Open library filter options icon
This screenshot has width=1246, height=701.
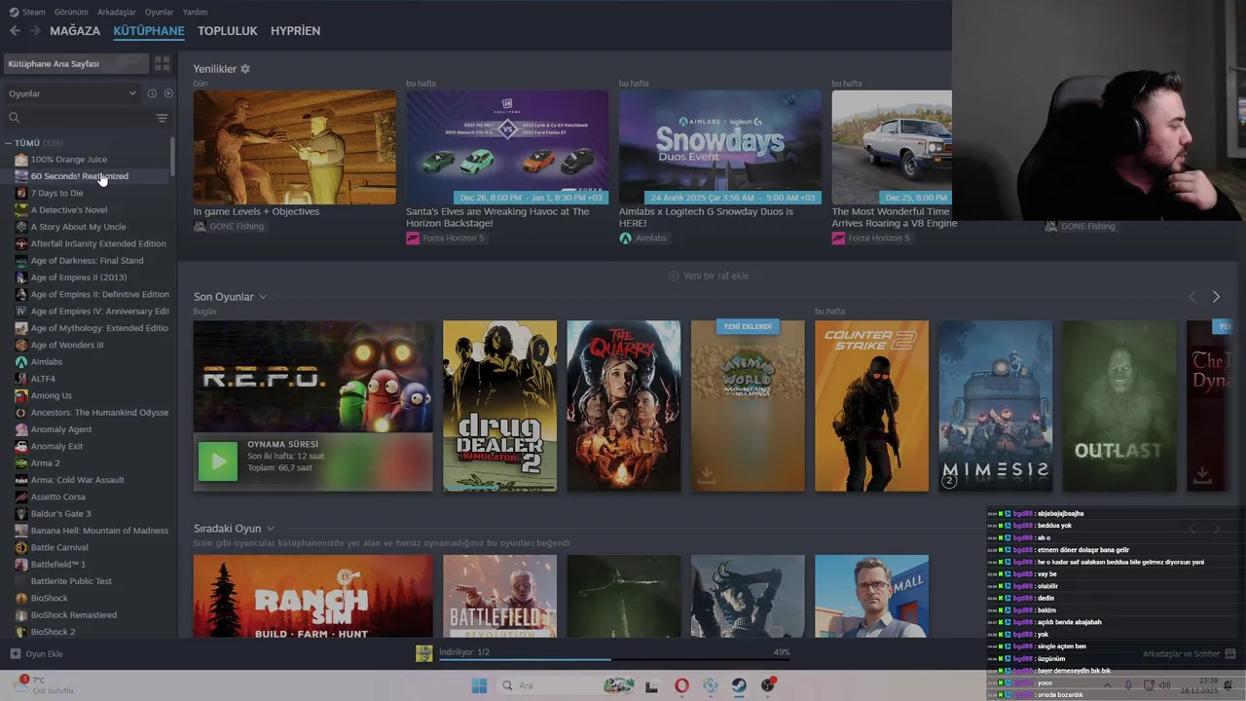coord(162,118)
